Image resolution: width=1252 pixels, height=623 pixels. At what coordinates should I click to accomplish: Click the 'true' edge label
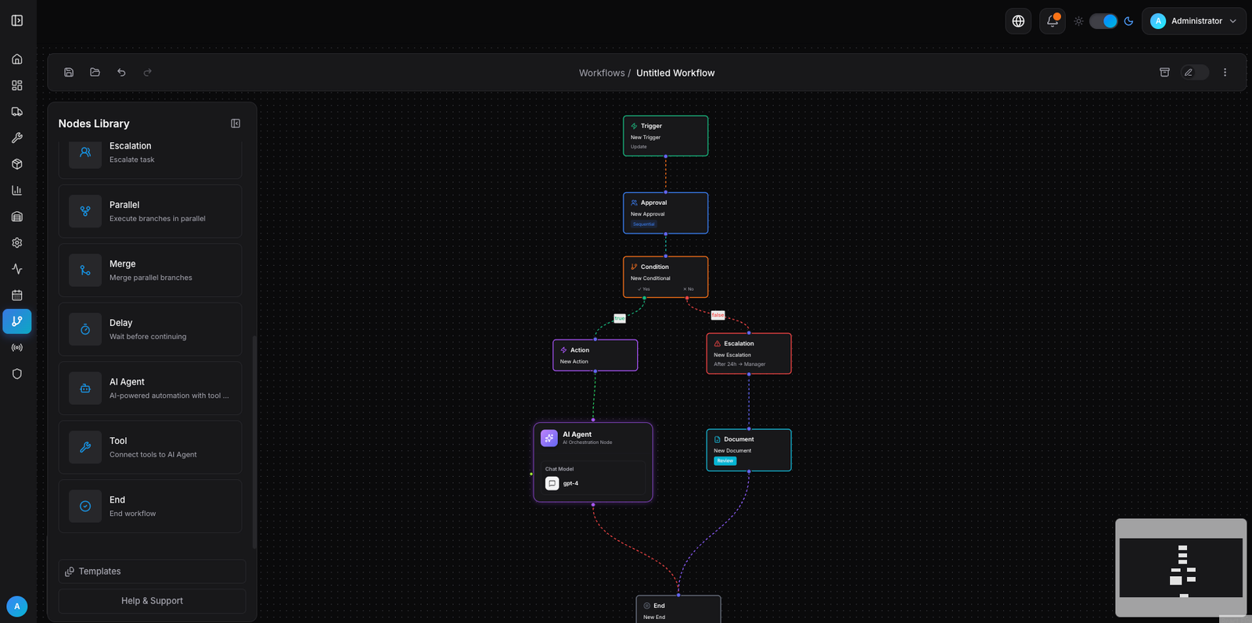pos(620,318)
